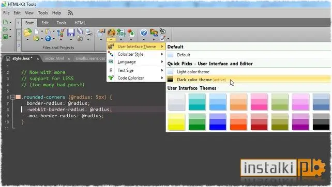Open the File menu
The height and width of the screenshot is (187, 332).
[6, 13]
